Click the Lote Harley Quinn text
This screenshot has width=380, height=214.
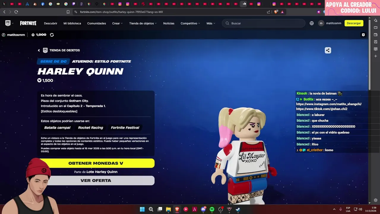tap(102, 172)
